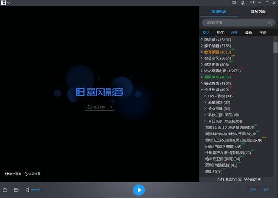279x199 pixels.
Task: Click the shortcut link right of 美女直播
Action: point(32,174)
